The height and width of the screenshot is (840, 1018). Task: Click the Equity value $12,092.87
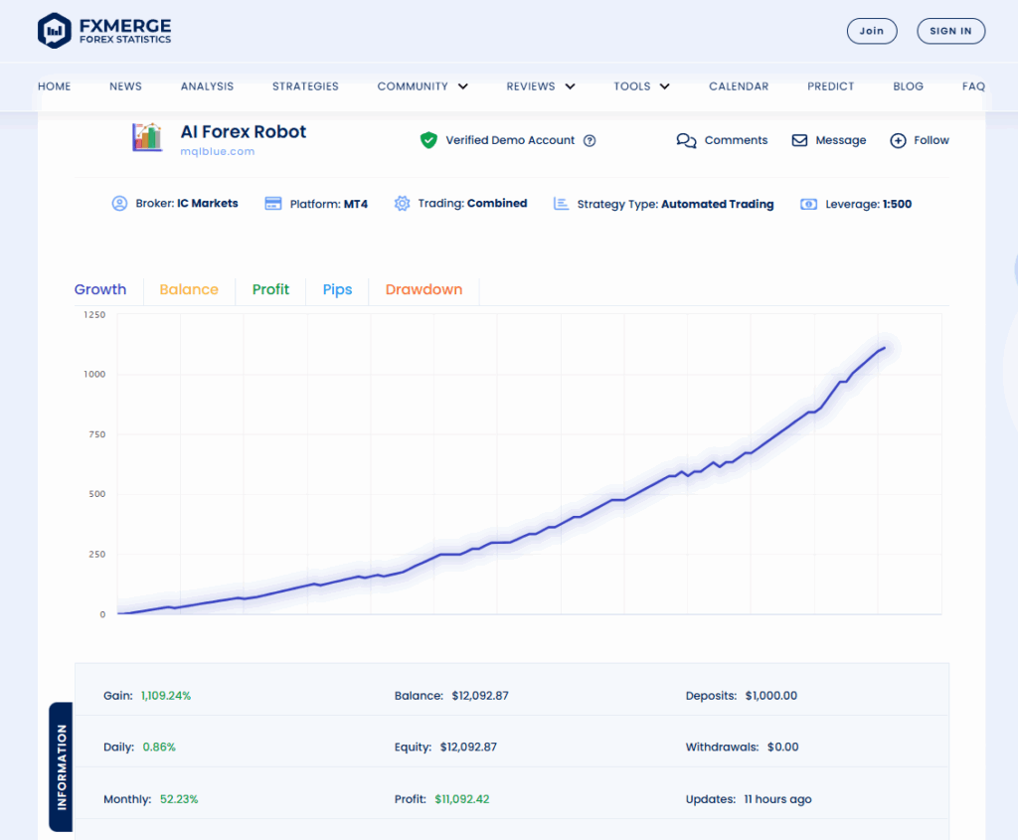pos(469,748)
